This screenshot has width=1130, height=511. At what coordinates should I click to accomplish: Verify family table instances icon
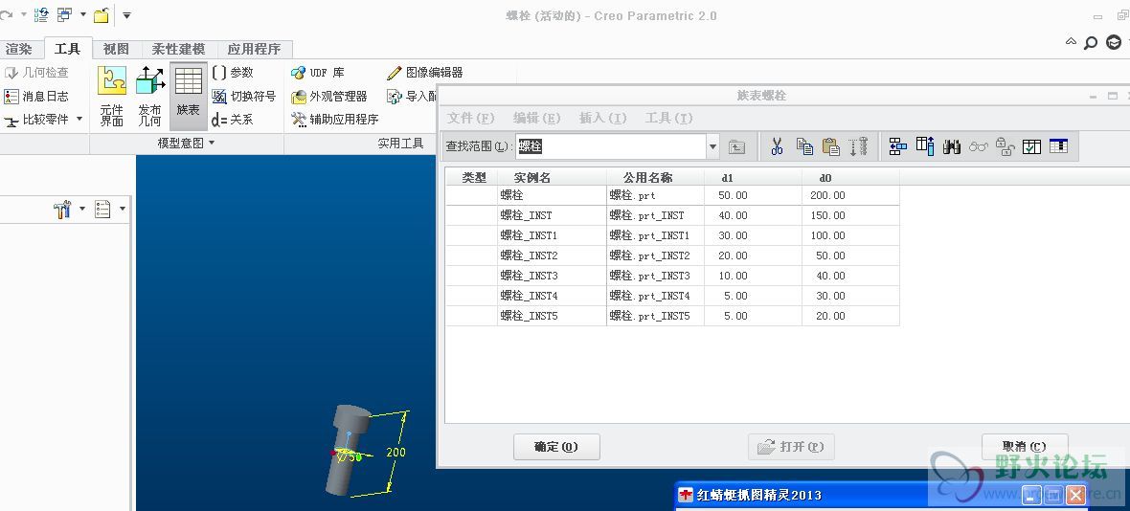(1032, 146)
